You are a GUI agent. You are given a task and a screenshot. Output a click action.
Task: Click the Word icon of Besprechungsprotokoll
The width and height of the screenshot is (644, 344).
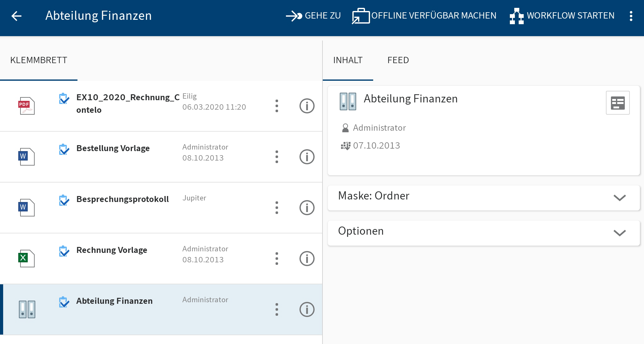[27, 208]
